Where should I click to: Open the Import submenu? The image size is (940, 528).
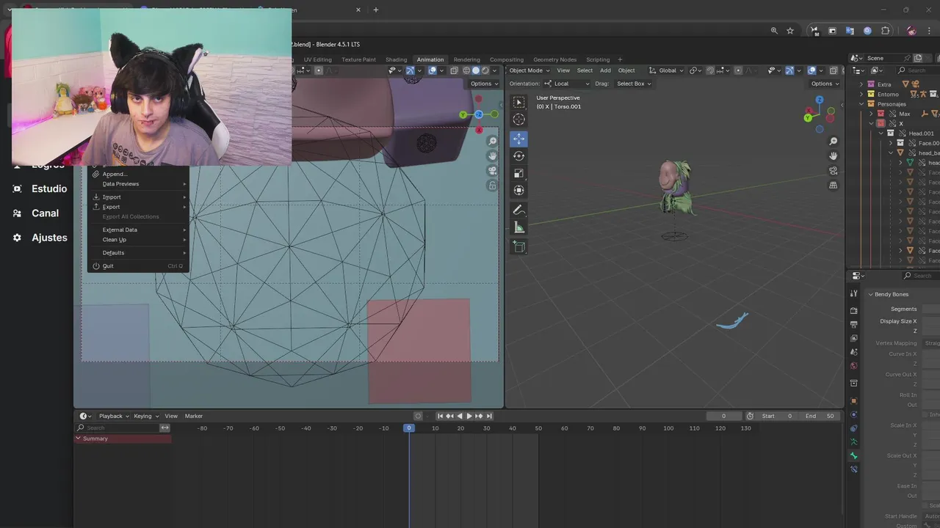pyautogui.click(x=139, y=197)
